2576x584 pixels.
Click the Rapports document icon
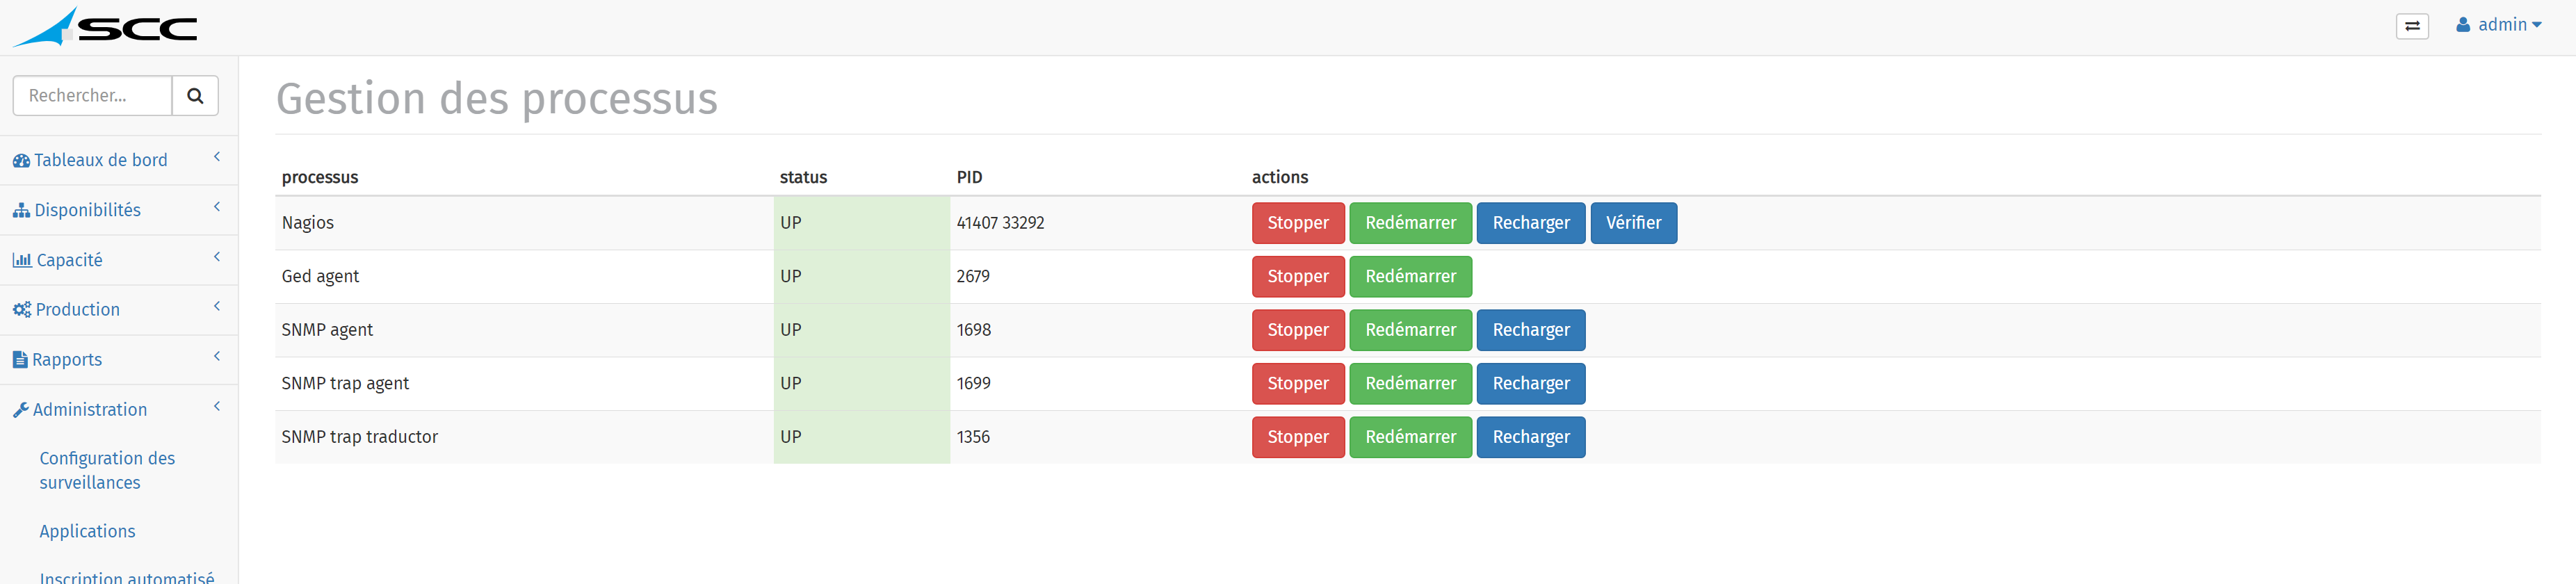[20, 360]
